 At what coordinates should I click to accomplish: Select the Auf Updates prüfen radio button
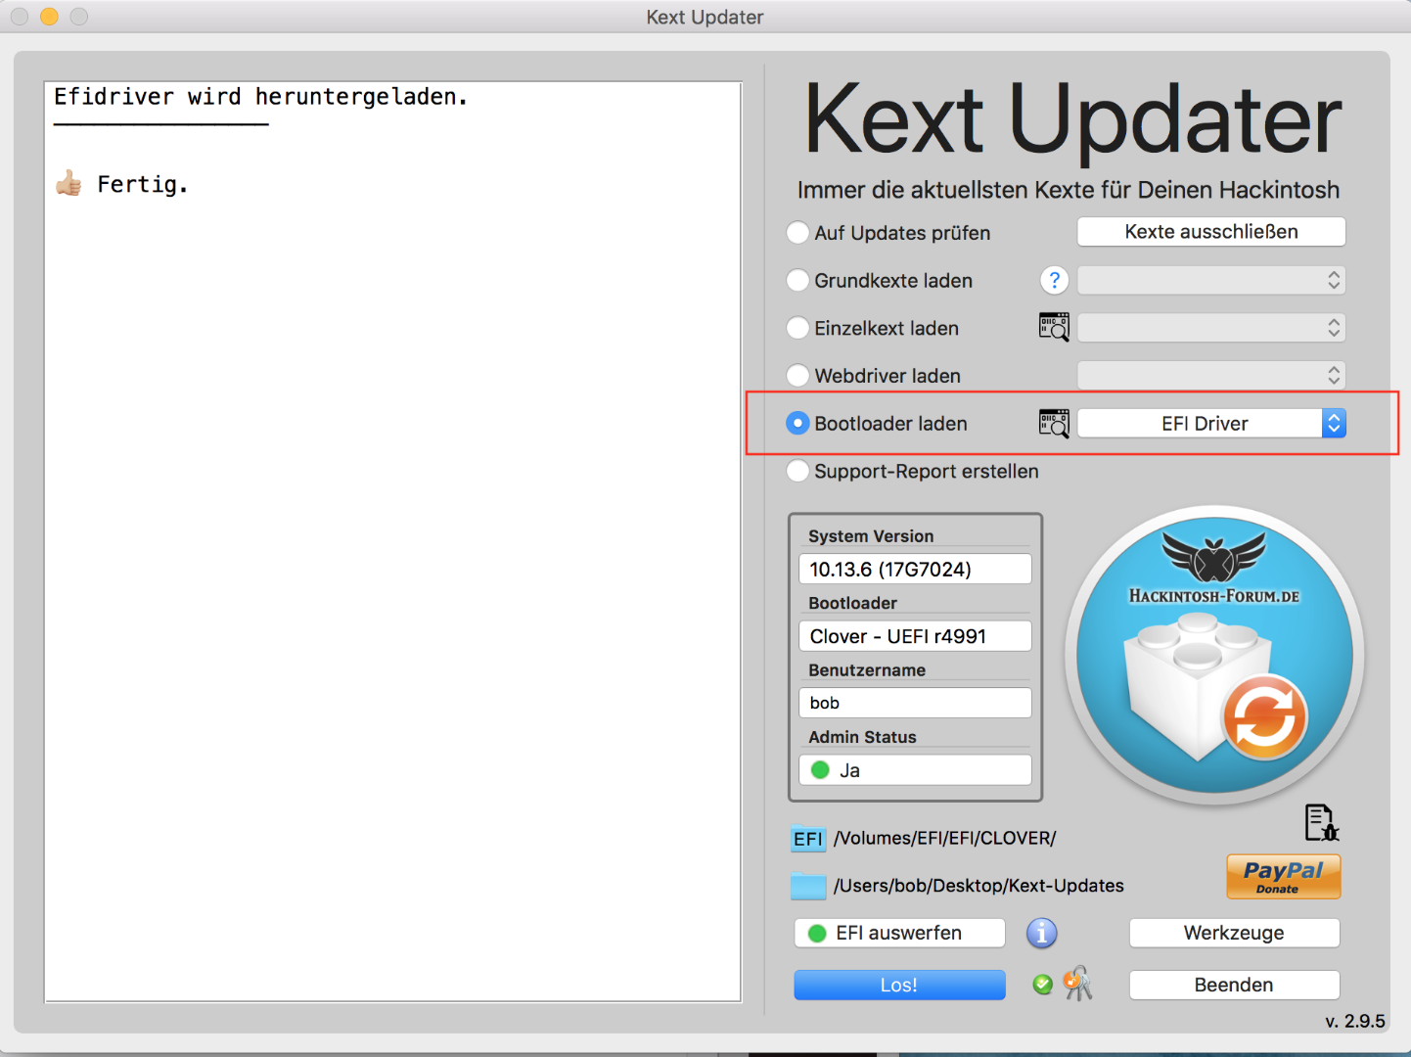pyautogui.click(x=798, y=233)
